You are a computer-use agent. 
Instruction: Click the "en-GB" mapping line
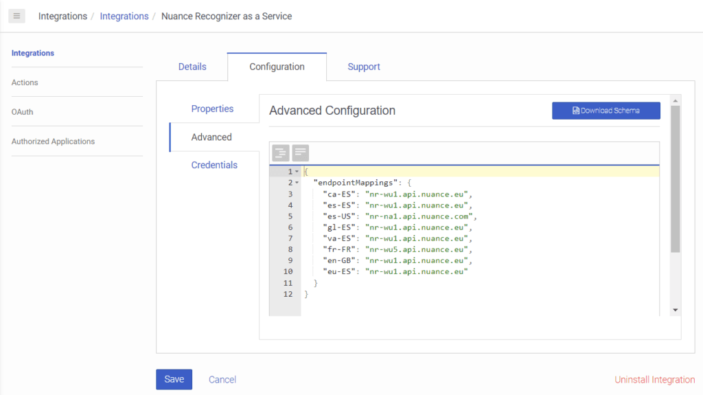[397, 260]
